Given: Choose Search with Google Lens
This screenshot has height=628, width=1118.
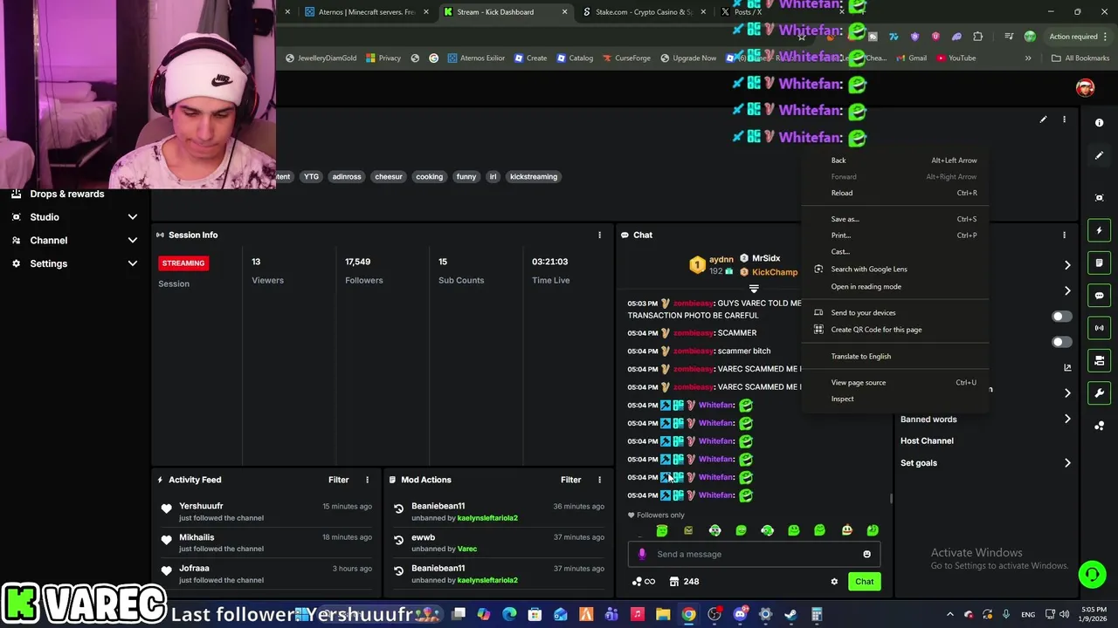Looking at the screenshot, I should point(896,269).
